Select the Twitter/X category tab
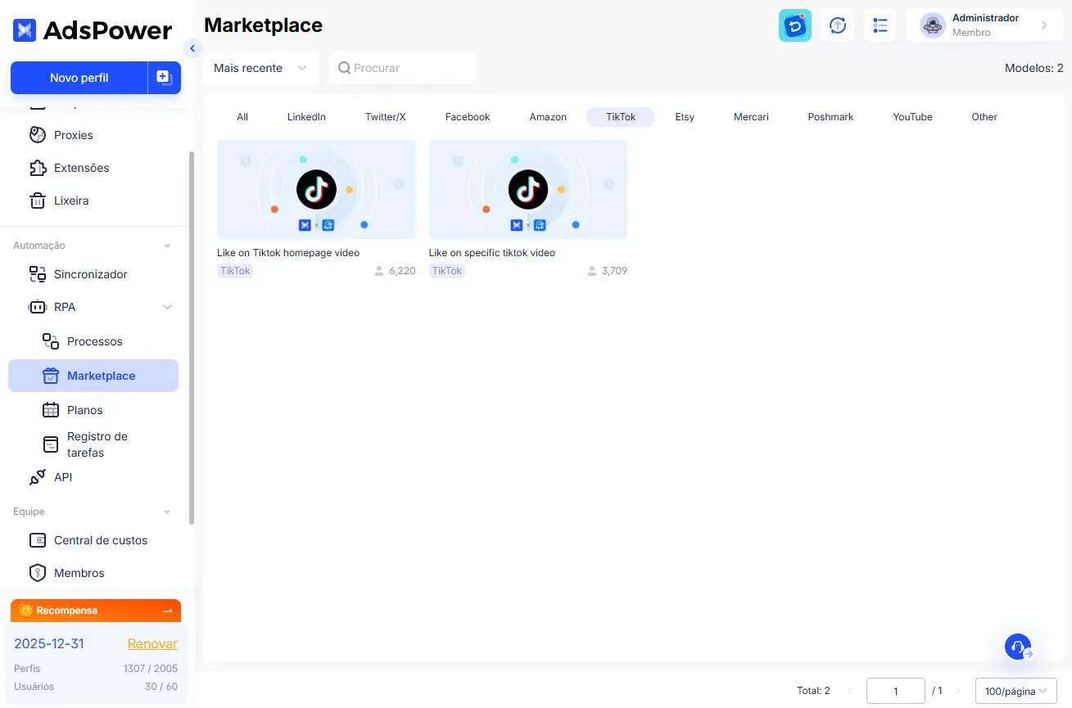Image resolution: width=1072 pixels, height=708 pixels. (386, 117)
